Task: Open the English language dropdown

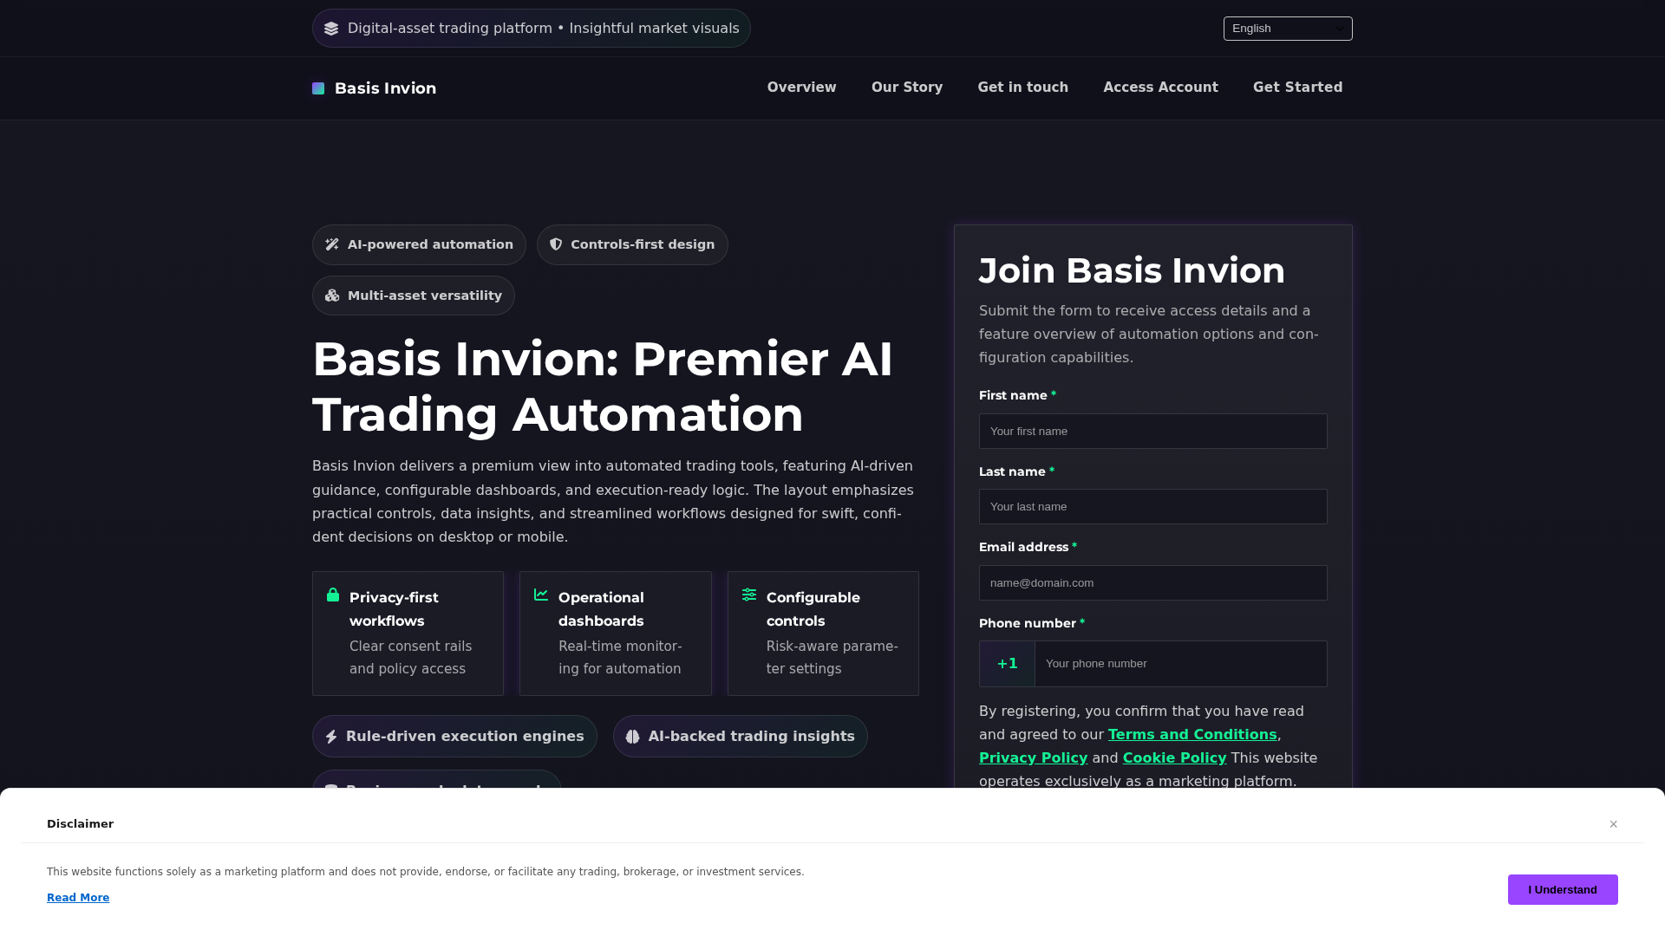Action: [x=1288, y=29]
